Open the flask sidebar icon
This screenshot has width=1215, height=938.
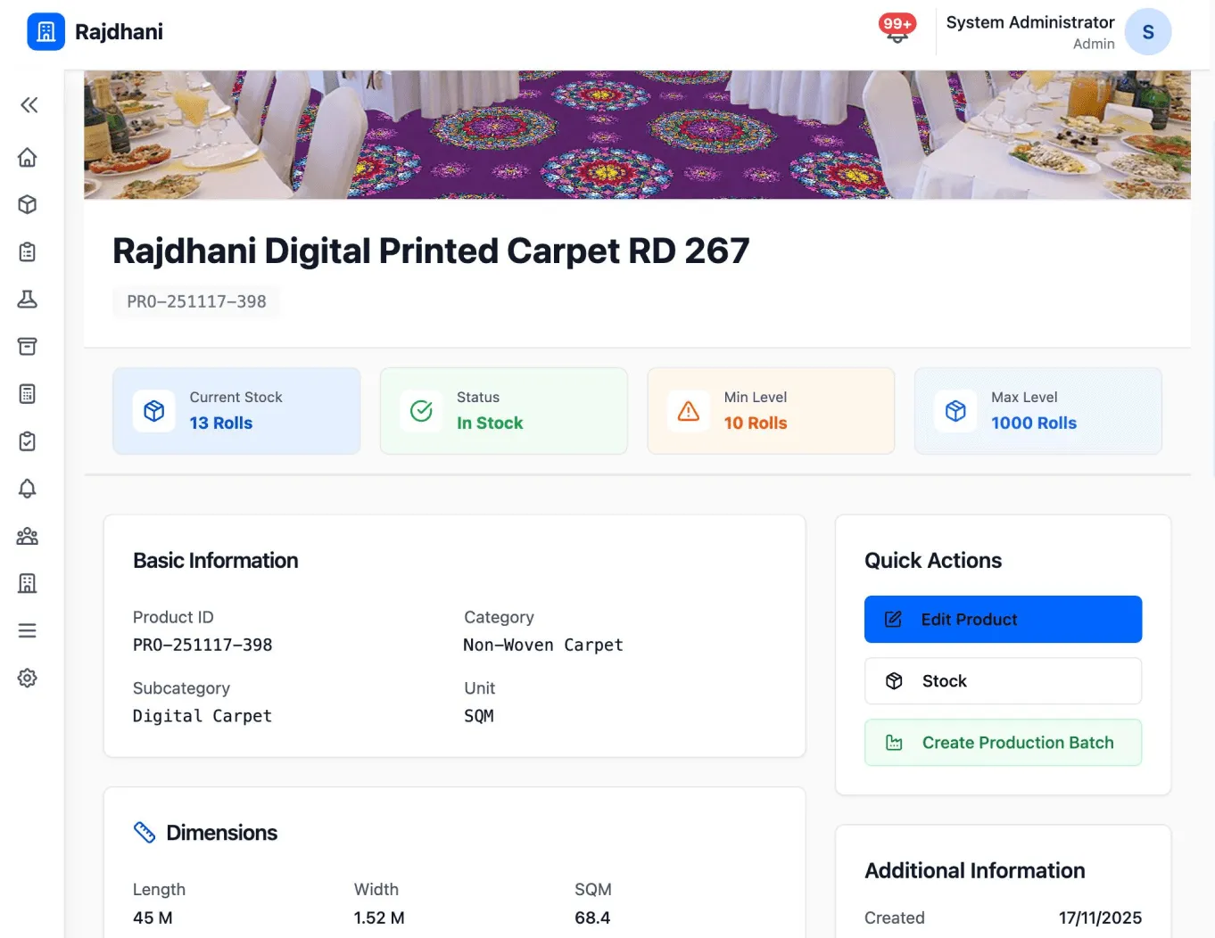28,300
